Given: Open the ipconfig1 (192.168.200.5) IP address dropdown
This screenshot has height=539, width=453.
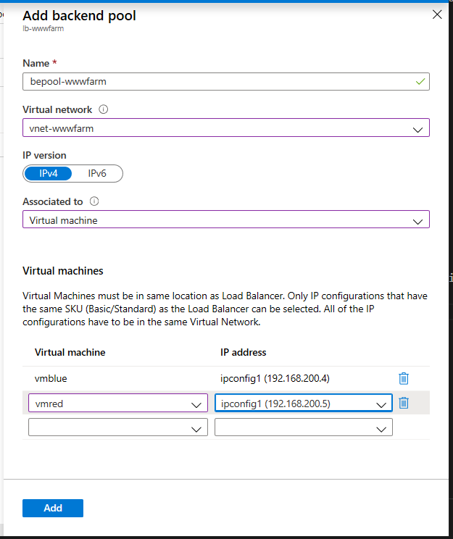Looking at the screenshot, I should (x=303, y=404).
